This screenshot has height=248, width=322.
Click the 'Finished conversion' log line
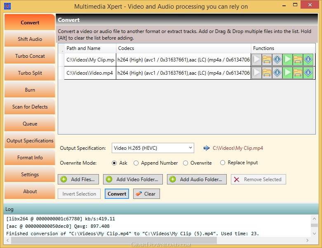click(x=132, y=234)
